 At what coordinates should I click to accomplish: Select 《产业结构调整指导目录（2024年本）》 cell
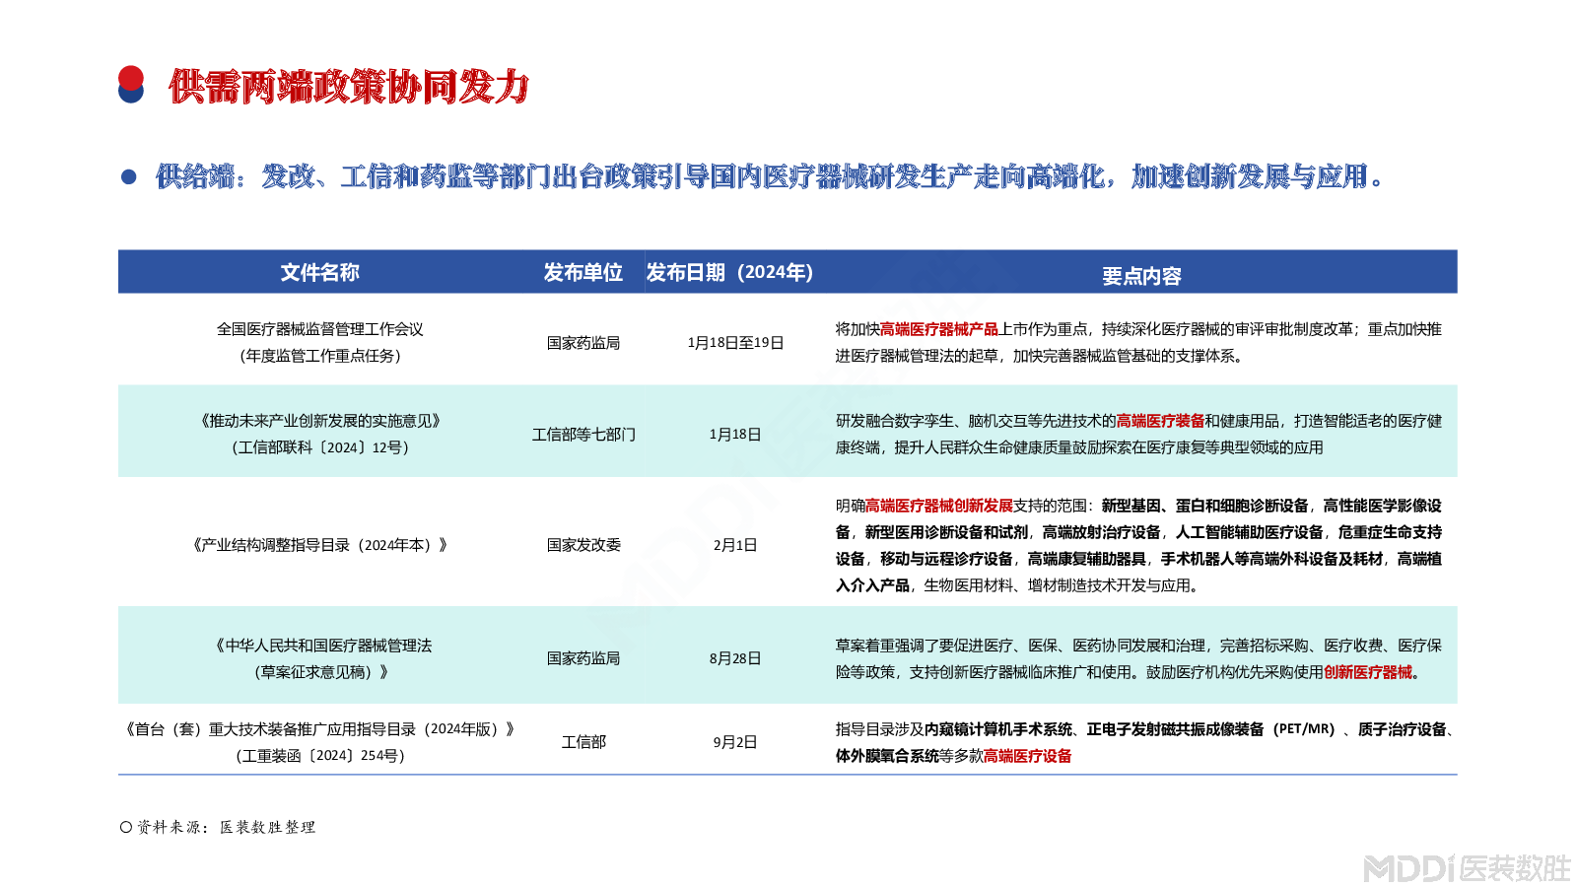(x=320, y=545)
